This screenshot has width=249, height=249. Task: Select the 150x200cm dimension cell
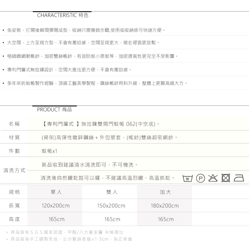coord(111,206)
